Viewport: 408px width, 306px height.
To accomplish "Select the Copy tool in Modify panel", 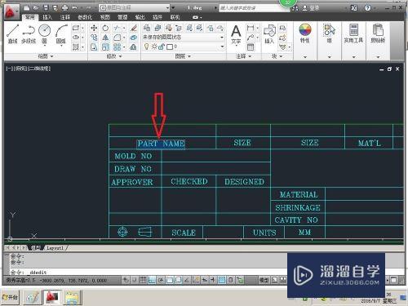I will click(94, 38).
